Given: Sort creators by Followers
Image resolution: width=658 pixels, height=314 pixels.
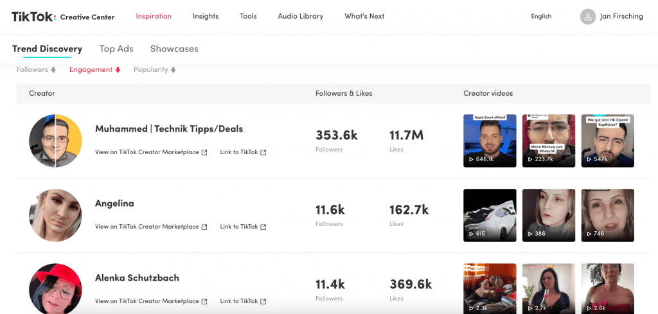Looking at the screenshot, I should pos(36,69).
